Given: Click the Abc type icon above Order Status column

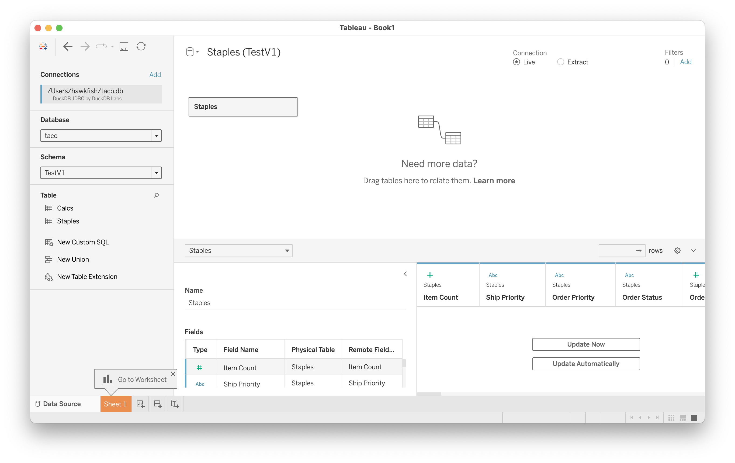Looking at the screenshot, I should click(x=629, y=275).
